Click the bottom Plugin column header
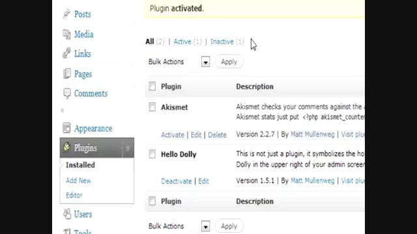This screenshot has height=234, width=417. (171, 201)
